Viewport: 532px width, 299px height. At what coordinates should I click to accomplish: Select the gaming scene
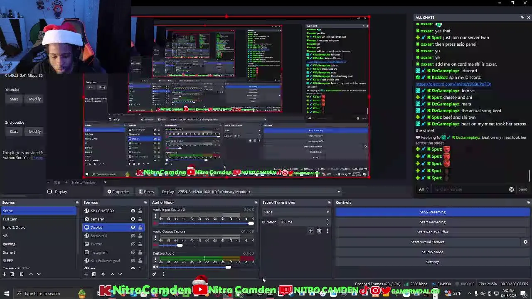point(39,244)
